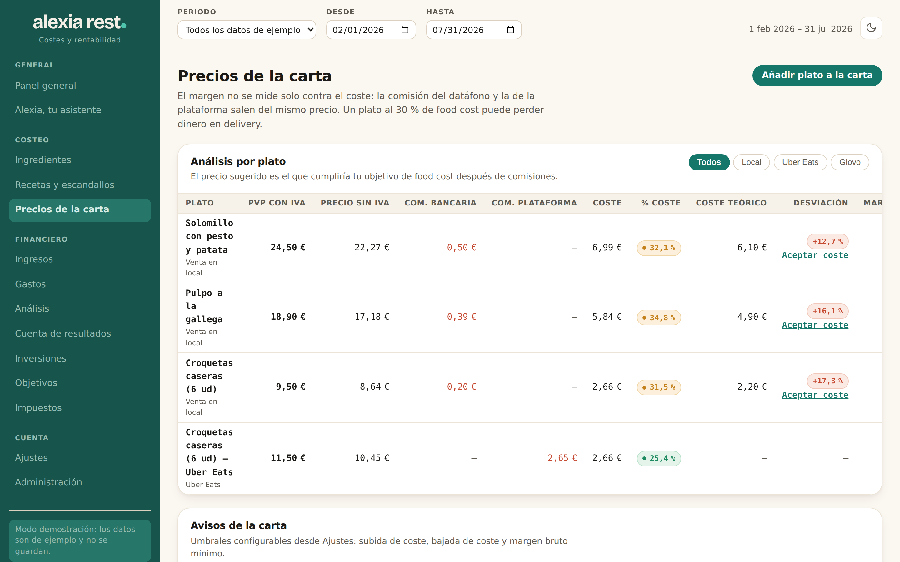Click the +17,3 % deviation badge
This screenshot has width=900, height=562.
[x=827, y=381]
